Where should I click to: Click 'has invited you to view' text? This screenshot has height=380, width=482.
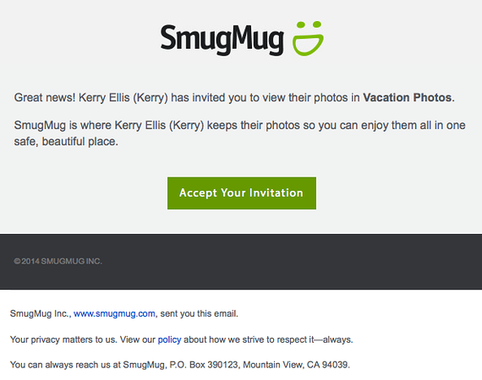pos(224,98)
